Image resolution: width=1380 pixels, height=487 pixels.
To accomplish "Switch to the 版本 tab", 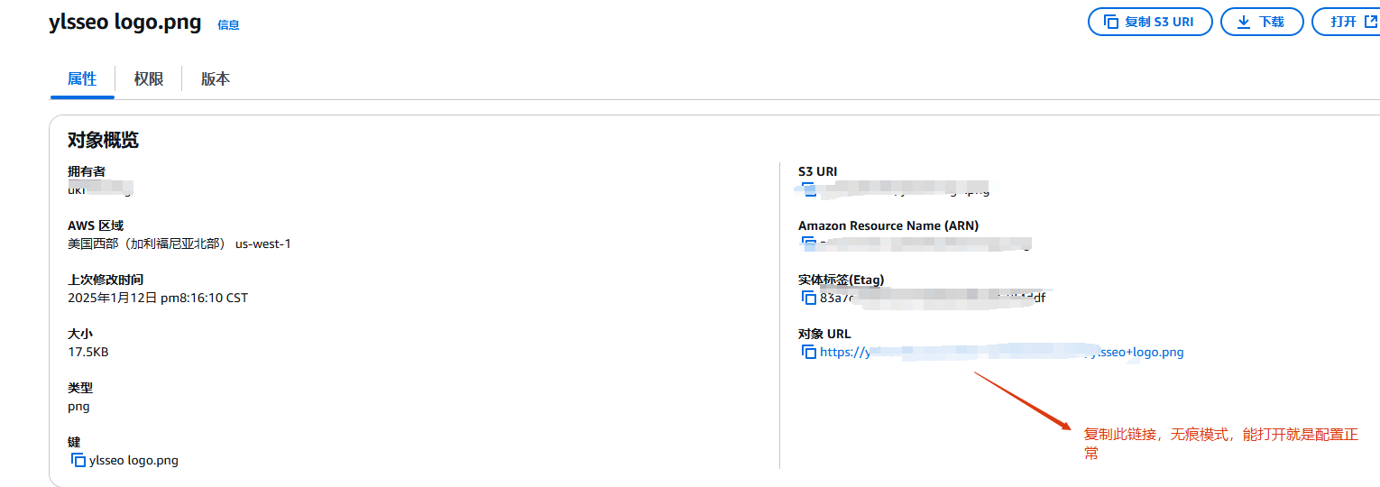I will tap(216, 79).
